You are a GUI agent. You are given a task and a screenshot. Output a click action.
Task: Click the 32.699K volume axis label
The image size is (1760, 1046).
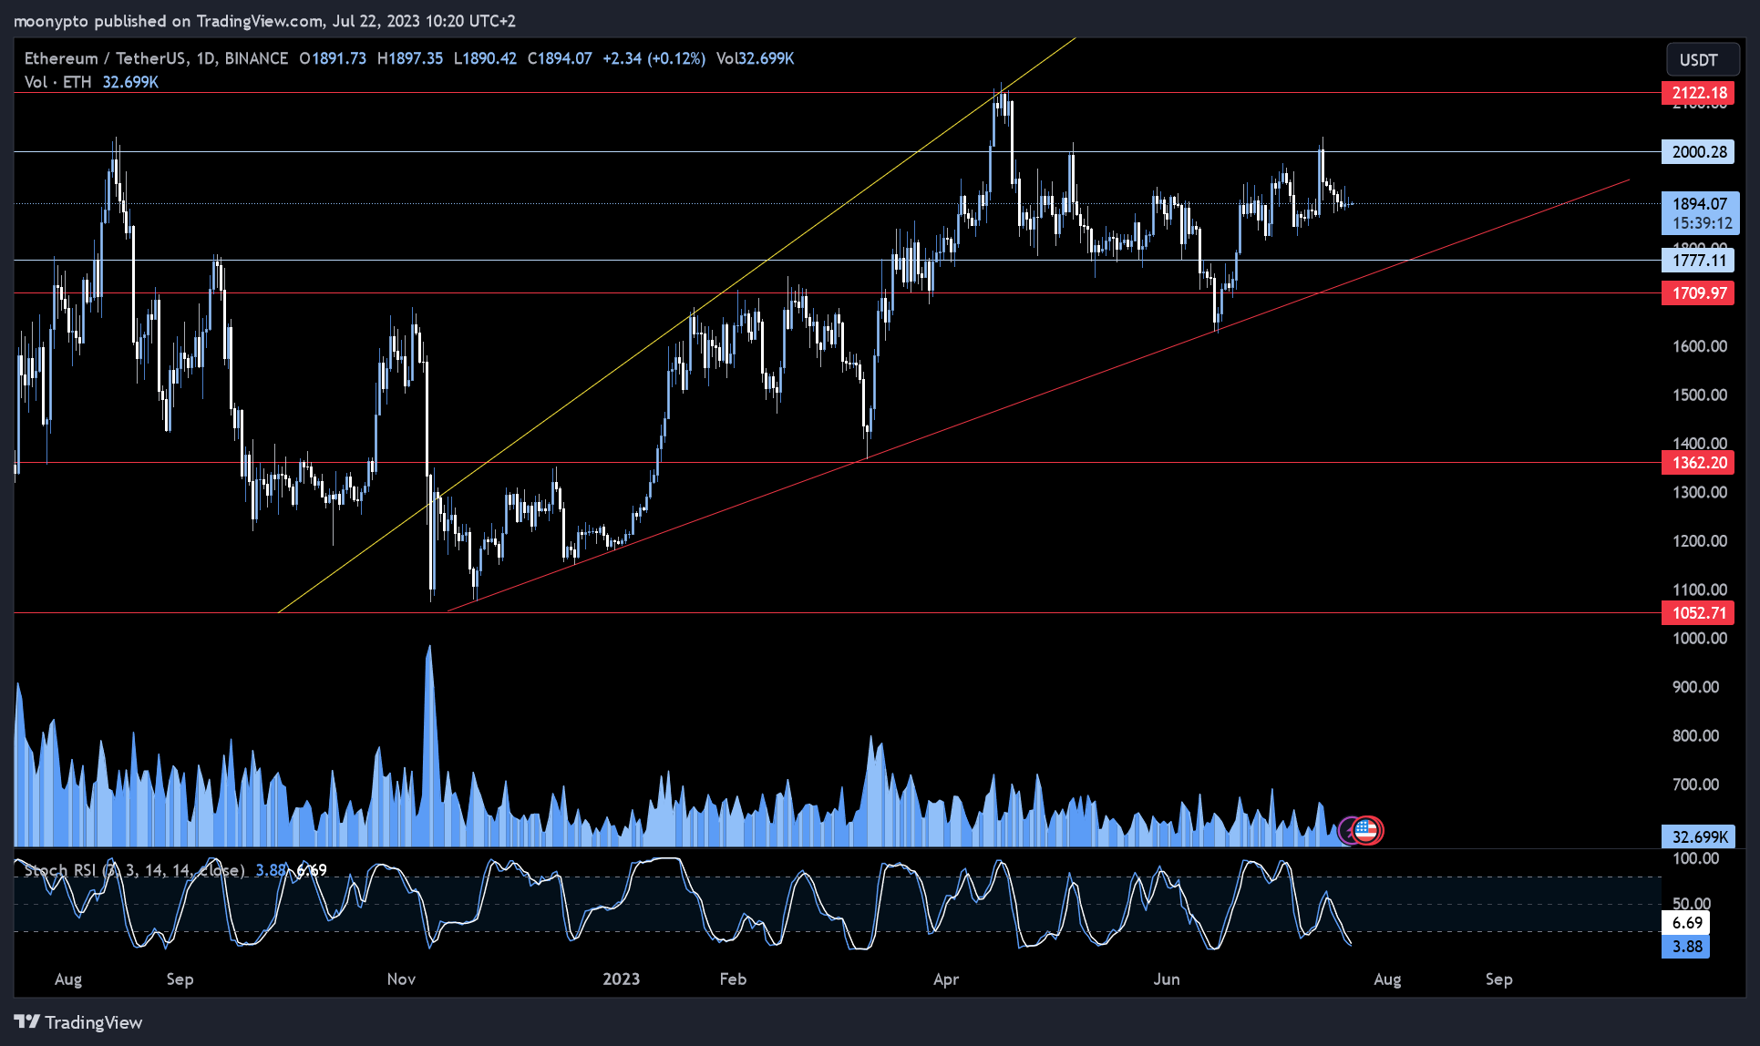[x=1699, y=836]
